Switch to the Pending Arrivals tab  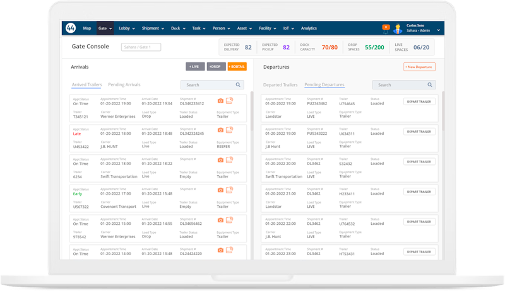124,84
